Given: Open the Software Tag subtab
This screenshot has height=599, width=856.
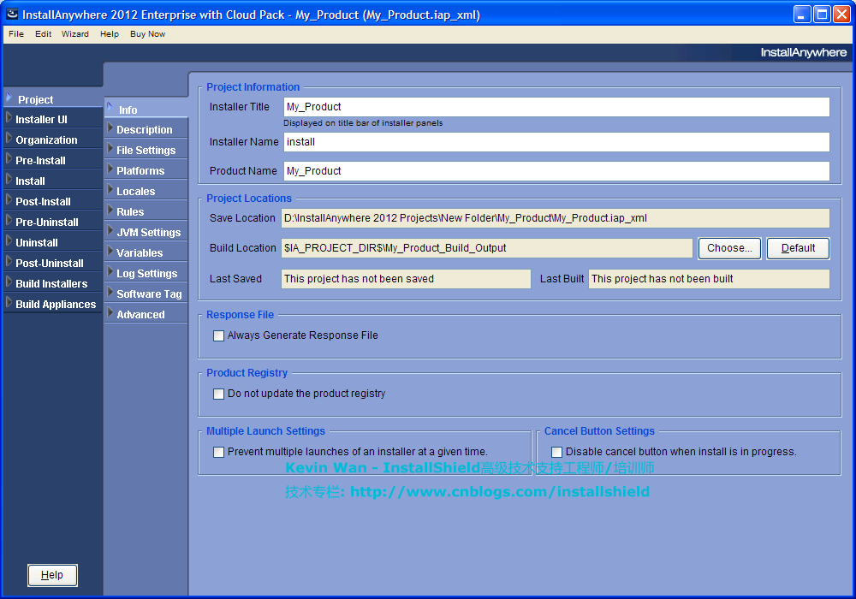Looking at the screenshot, I should [146, 294].
